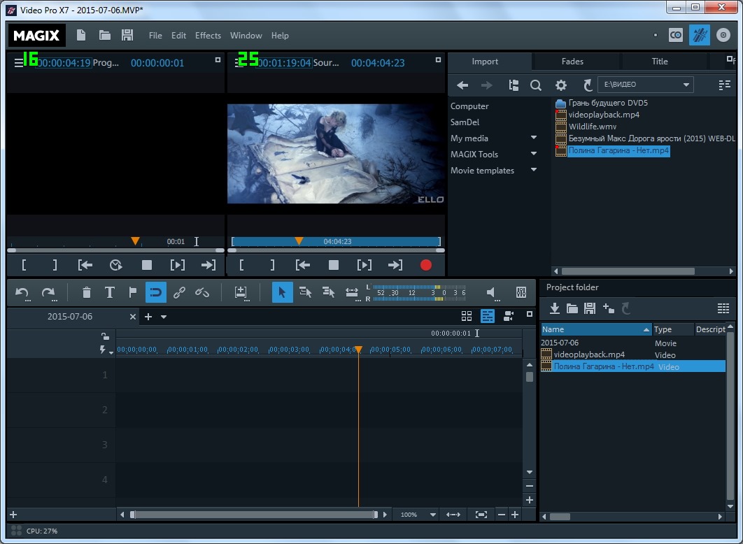Image resolution: width=743 pixels, height=544 pixels.
Task: Click the red record button
Action: [x=425, y=265]
